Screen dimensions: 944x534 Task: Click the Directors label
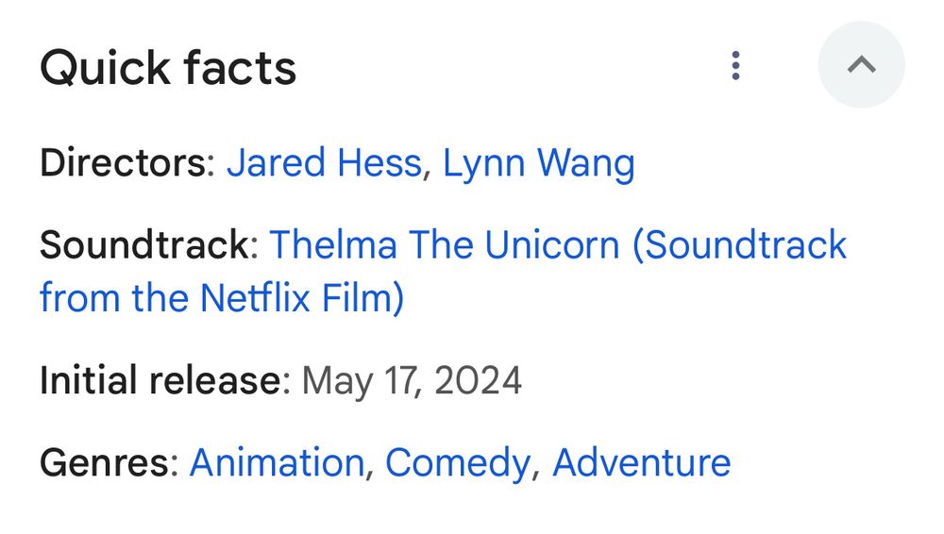tap(127, 163)
